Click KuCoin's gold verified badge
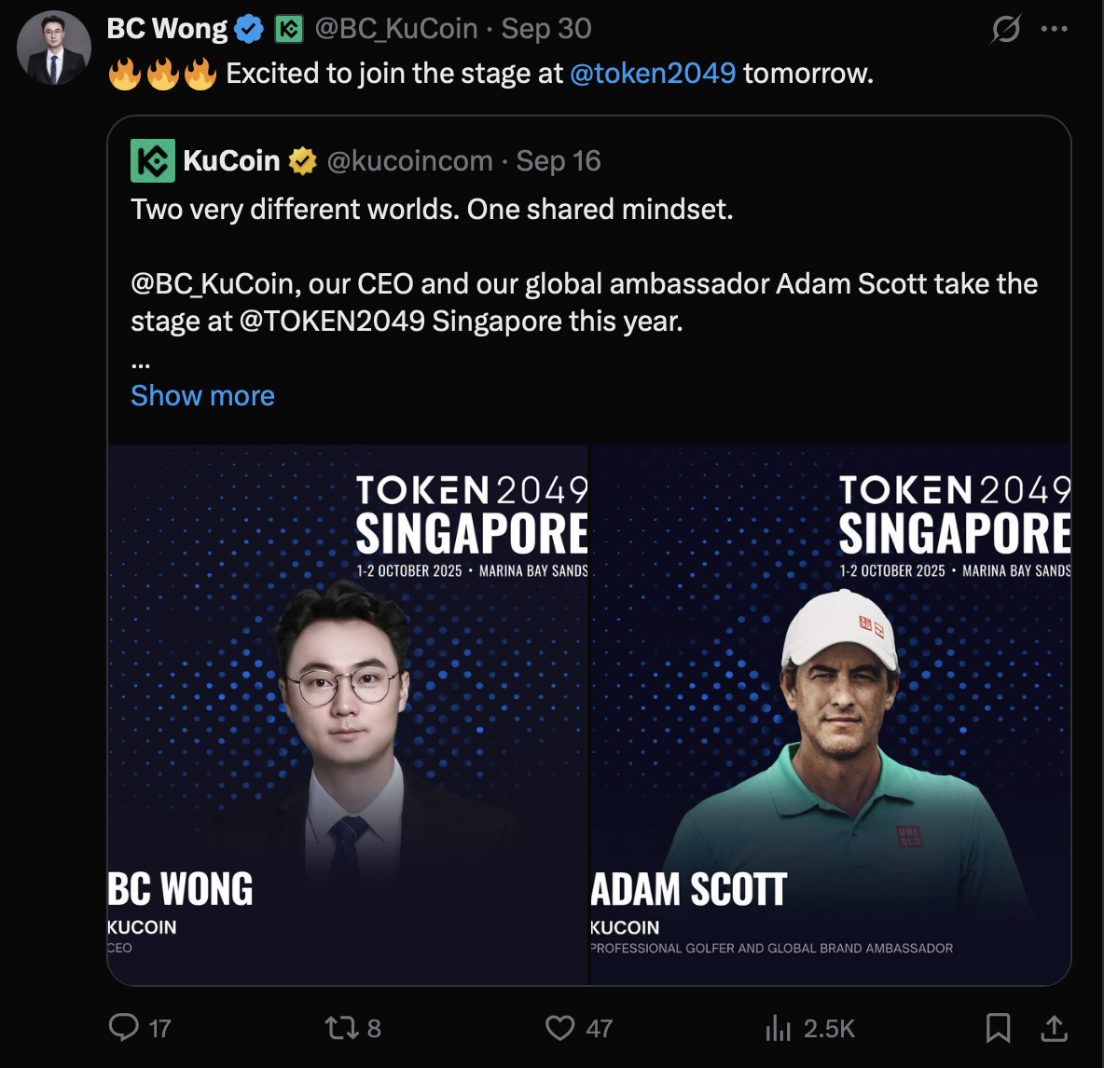Image resolution: width=1104 pixels, height=1068 pixels. click(x=303, y=161)
